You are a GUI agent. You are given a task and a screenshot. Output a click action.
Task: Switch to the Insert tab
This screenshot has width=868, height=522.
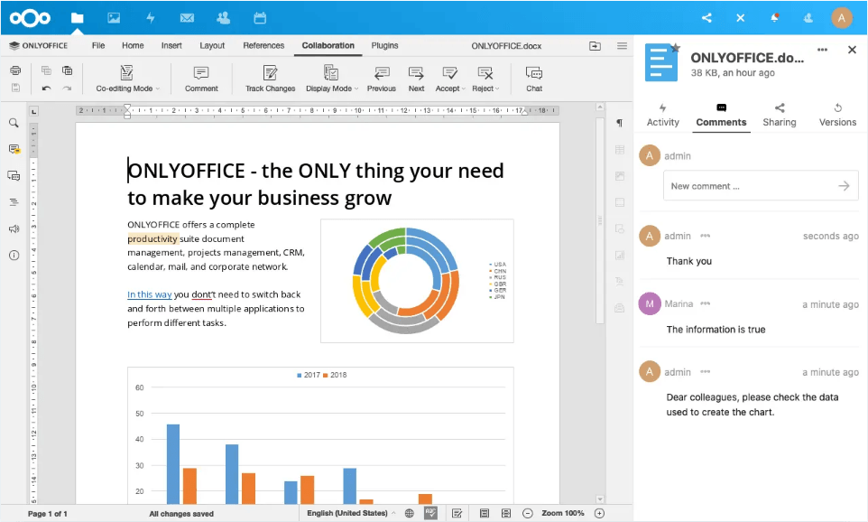tap(171, 45)
